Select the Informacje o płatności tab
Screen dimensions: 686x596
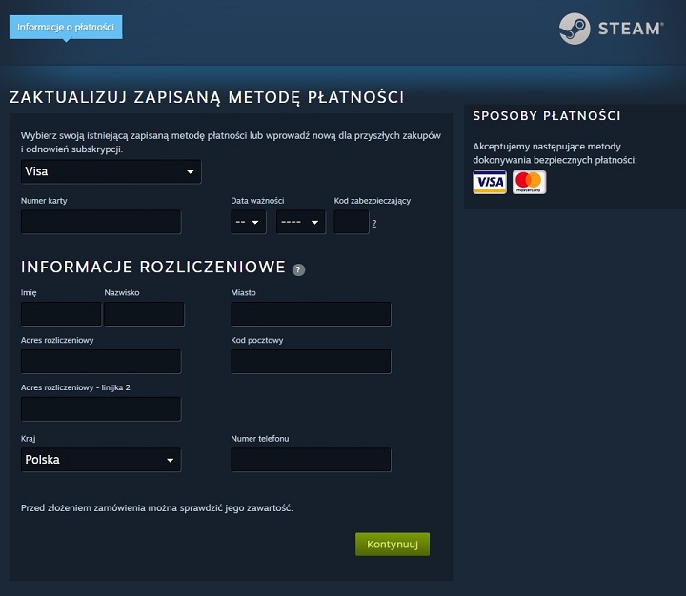click(x=66, y=27)
